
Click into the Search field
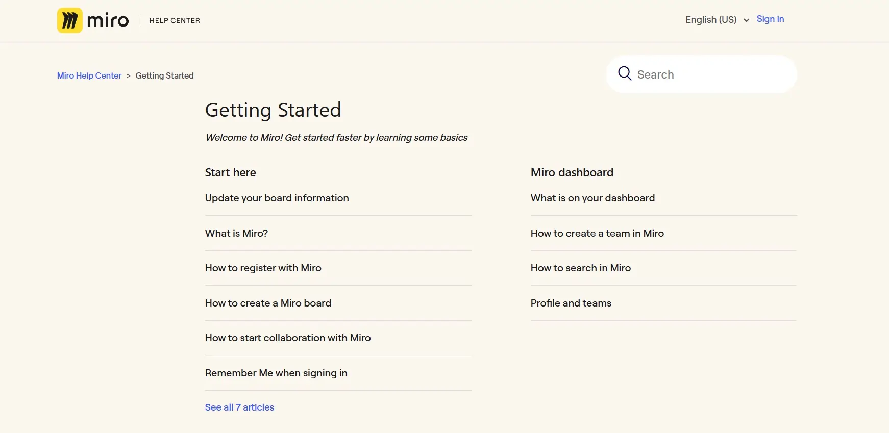(x=702, y=74)
